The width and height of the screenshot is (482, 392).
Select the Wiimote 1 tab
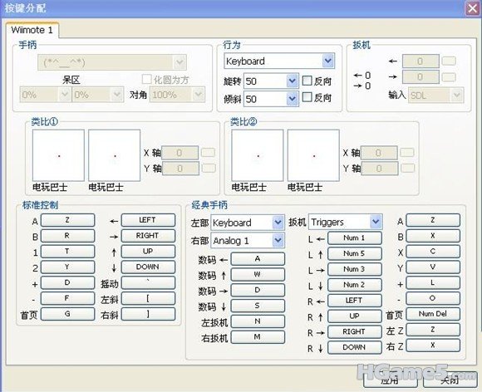(32, 30)
